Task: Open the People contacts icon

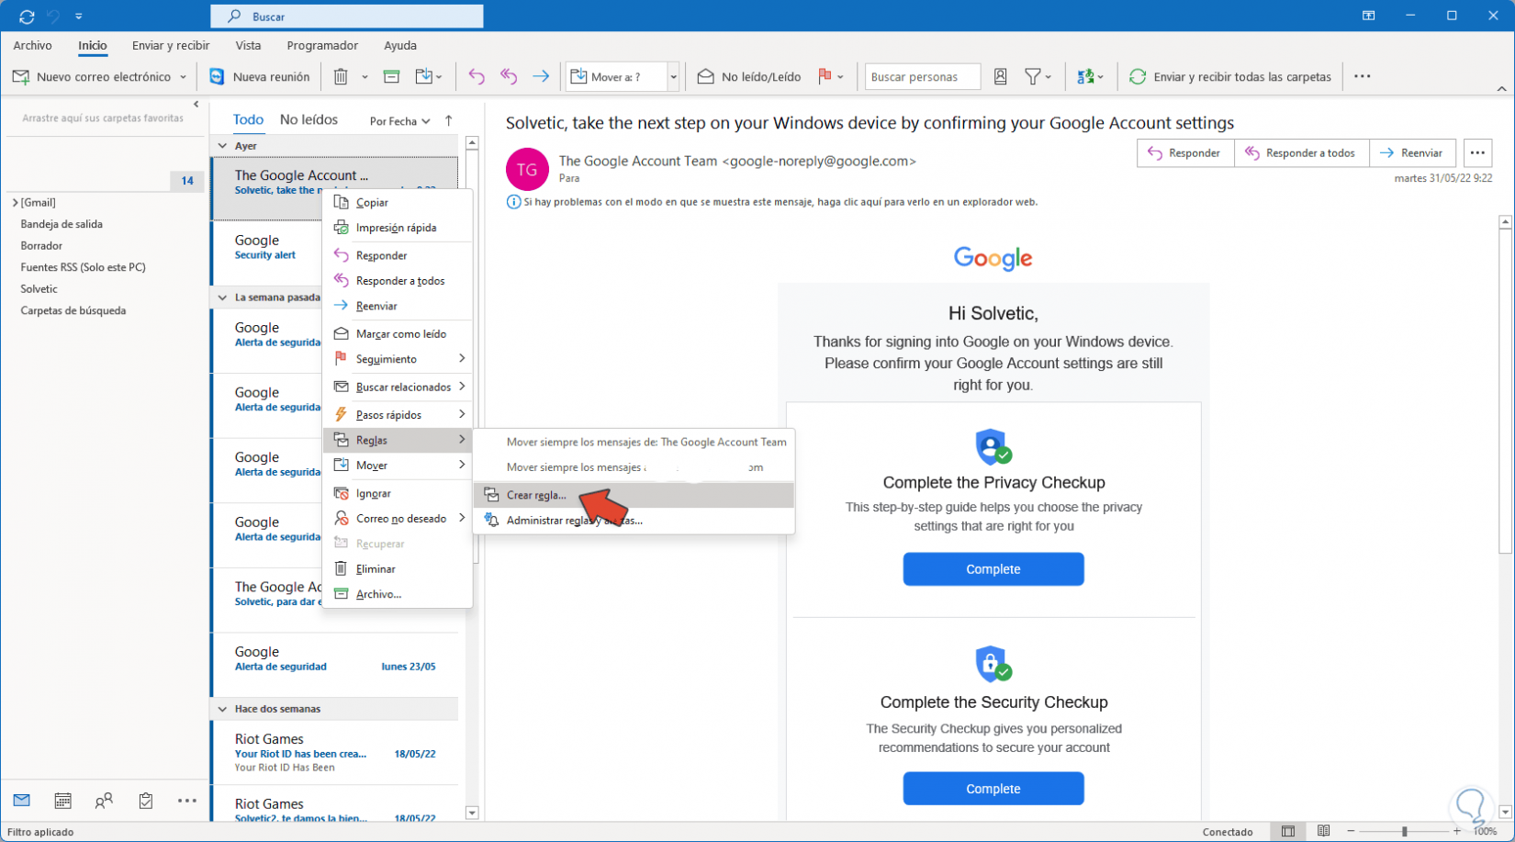Action: click(x=104, y=801)
